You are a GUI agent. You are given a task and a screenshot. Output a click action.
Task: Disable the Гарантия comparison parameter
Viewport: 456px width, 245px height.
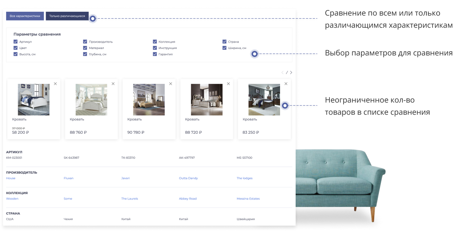click(x=155, y=54)
